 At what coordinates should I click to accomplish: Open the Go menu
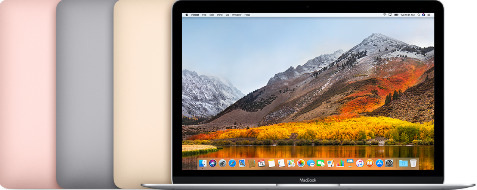[x=228, y=15]
